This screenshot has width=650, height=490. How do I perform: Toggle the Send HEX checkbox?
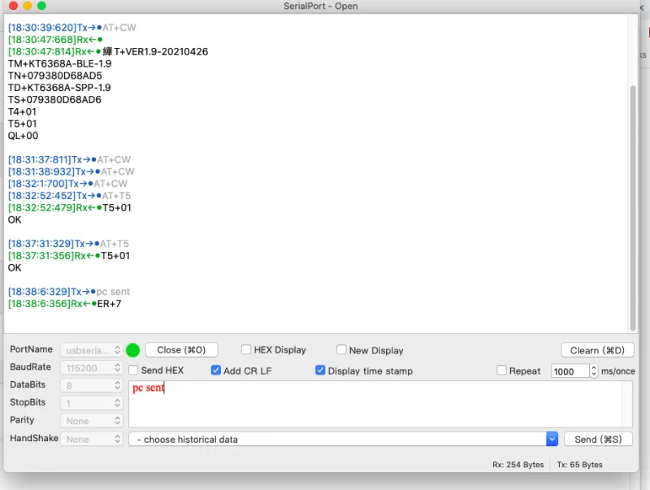tap(133, 370)
